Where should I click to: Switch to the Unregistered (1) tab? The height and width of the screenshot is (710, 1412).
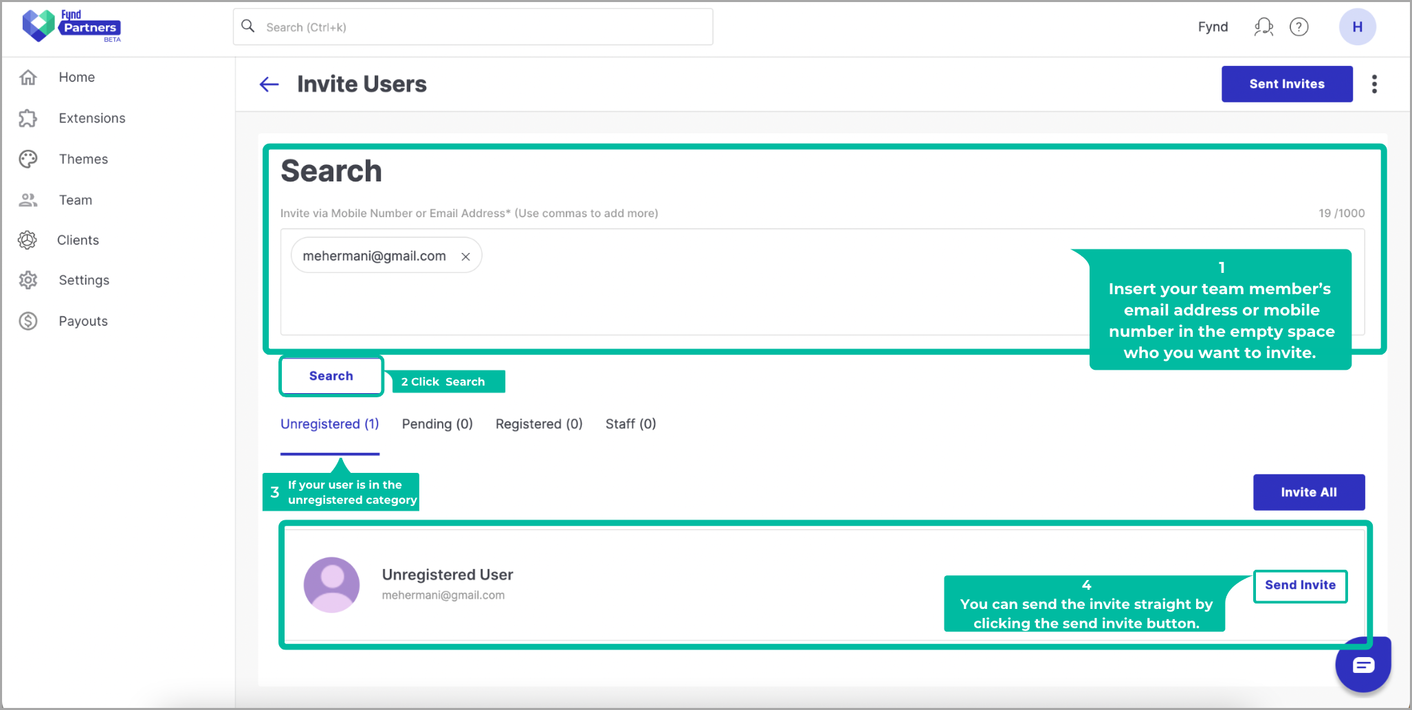point(330,424)
